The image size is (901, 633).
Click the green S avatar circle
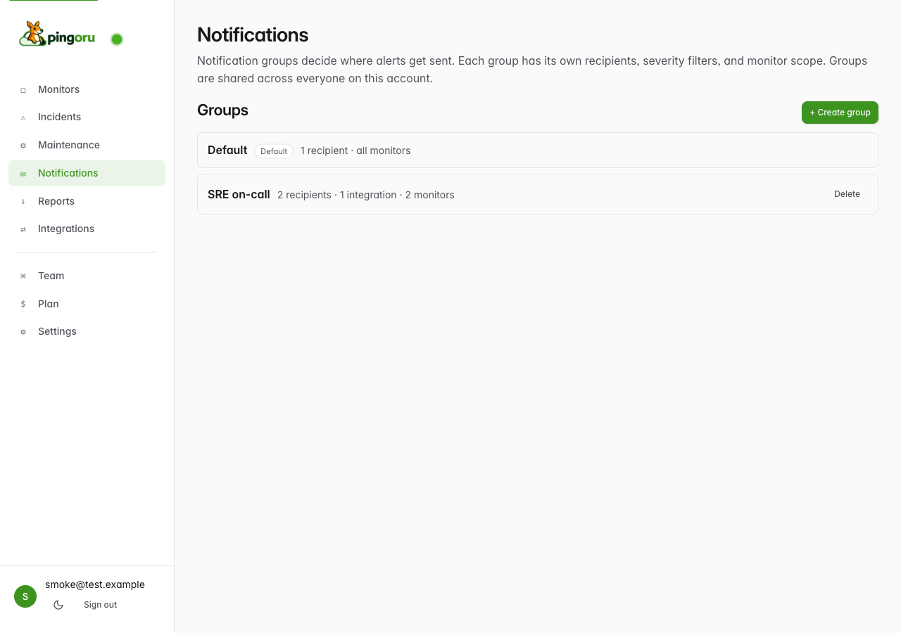(25, 596)
